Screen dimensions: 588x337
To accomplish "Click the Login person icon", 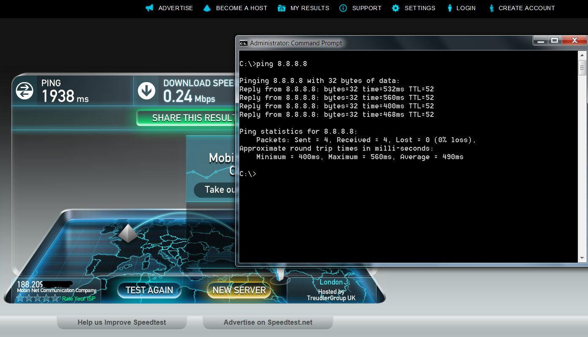I will pos(450,8).
